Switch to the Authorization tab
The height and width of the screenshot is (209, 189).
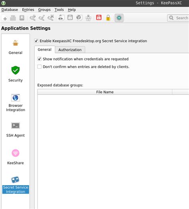click(x=70, y=50)
